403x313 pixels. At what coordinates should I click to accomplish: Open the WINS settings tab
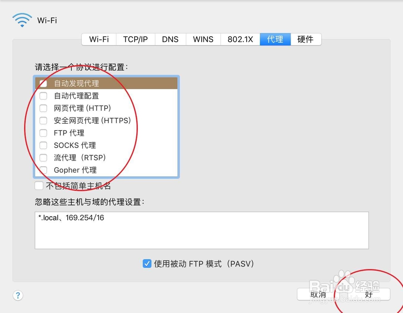[203, 39]
